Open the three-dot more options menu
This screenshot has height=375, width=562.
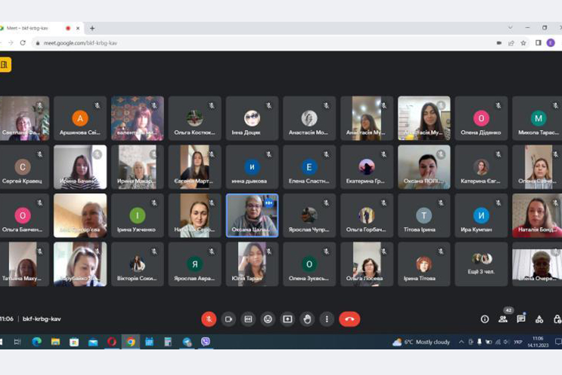[x=327, y=319]
